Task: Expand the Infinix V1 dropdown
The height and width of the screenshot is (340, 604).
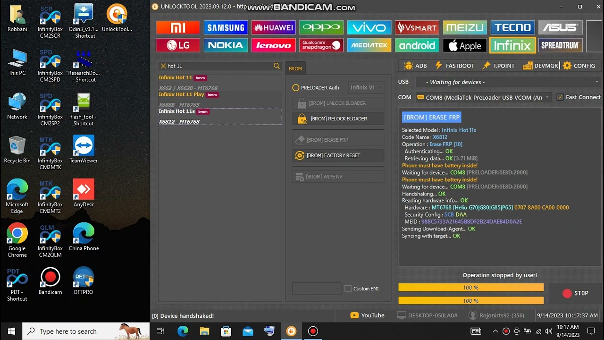Action: coord(366,87)
